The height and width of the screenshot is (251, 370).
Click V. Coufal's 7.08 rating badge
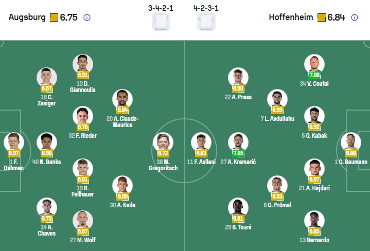(x=314, y=75)
